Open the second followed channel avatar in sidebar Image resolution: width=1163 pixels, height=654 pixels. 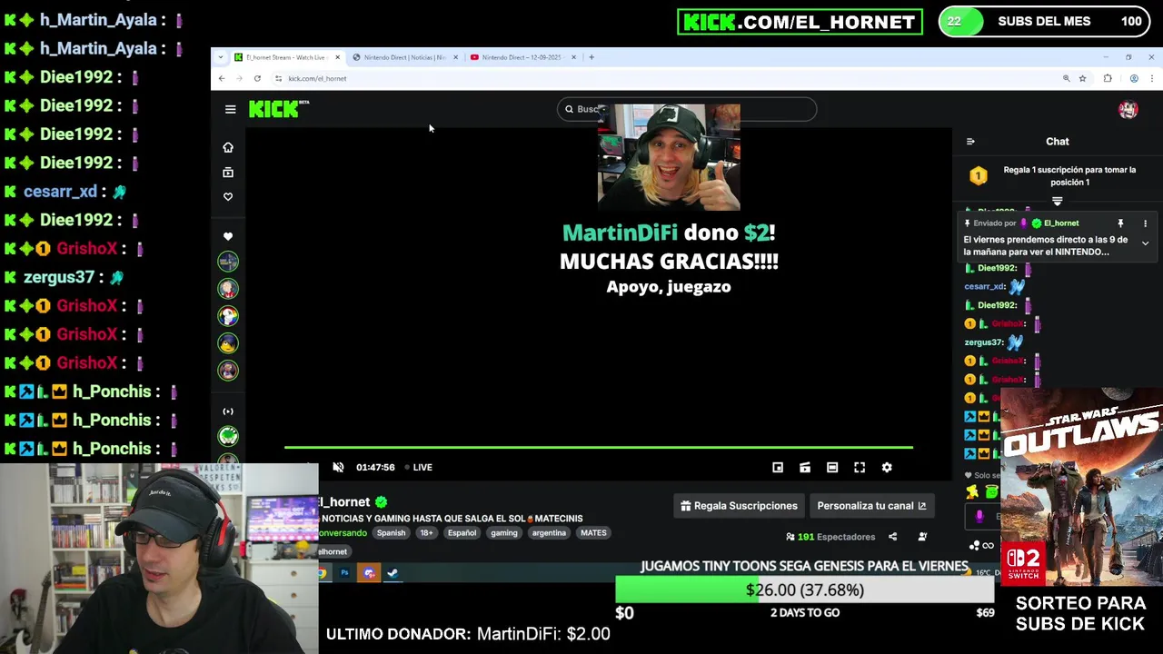(x=228, y=289)
